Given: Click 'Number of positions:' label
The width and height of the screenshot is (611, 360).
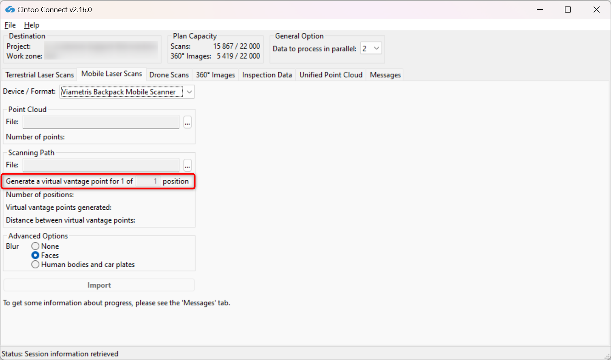Looking at the screenshot, I should [x=40, y=195].
